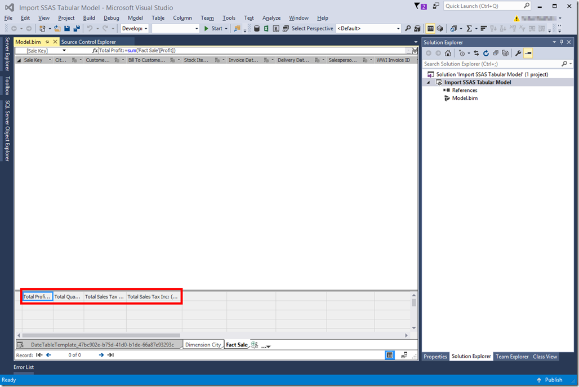This screenshot has height=387, width=579.
Task: Click the Collapse All icon in Solution Explorer
Action: point(496,53)
